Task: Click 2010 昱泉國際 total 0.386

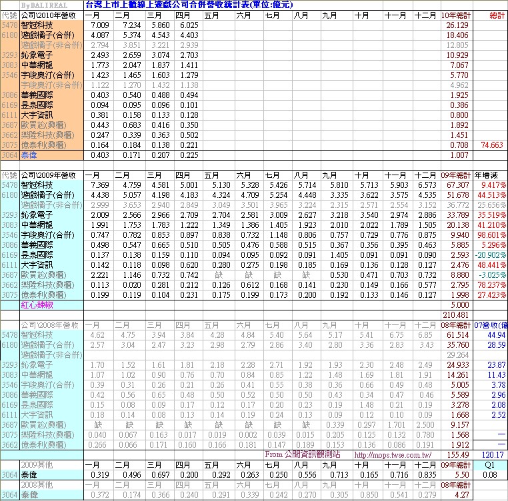Action: click(459, 105)
